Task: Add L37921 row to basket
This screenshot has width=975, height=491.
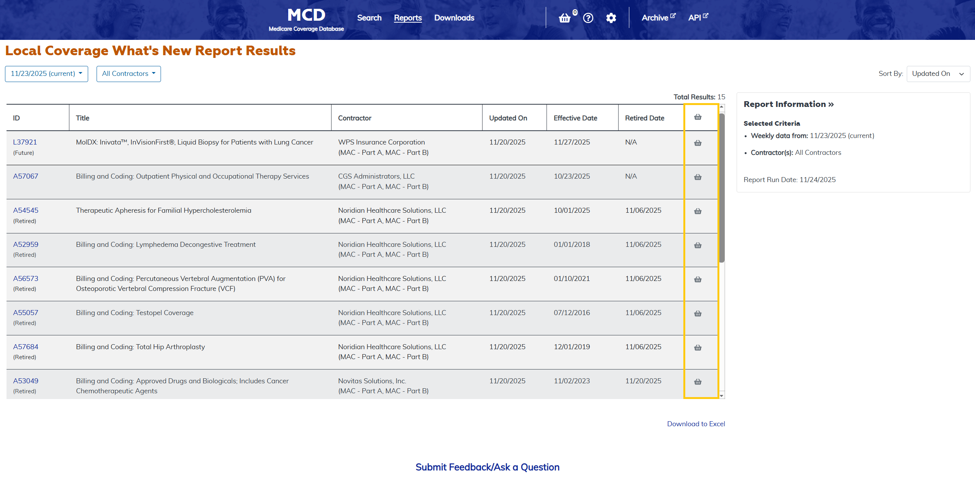Action: 698,143
